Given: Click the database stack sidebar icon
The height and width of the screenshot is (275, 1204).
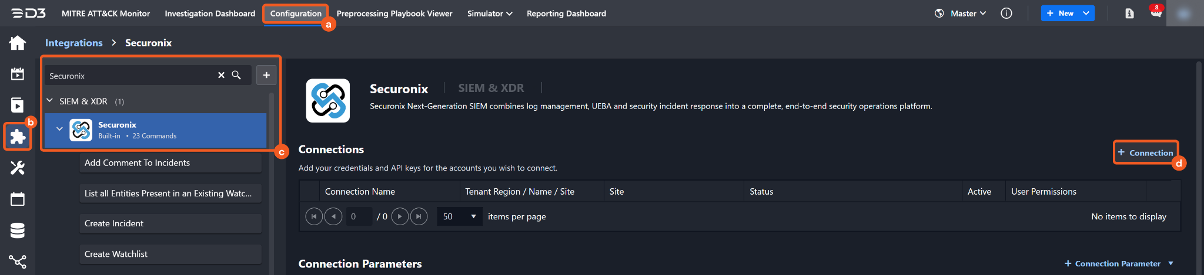Looking at the screenshot, I should 18,230.
